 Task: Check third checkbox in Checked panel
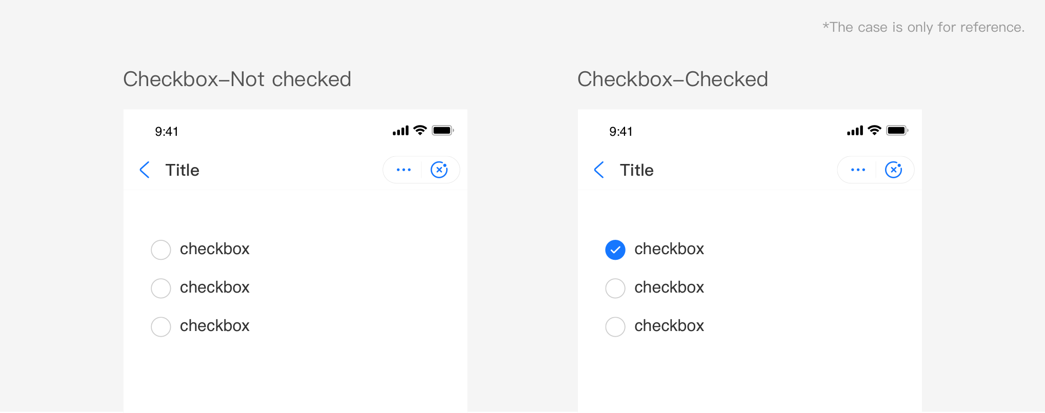[615, 326]
